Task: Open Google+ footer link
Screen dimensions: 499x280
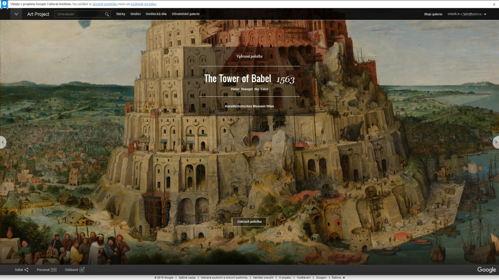Action: pyautogui.click(x=321, y=277)
